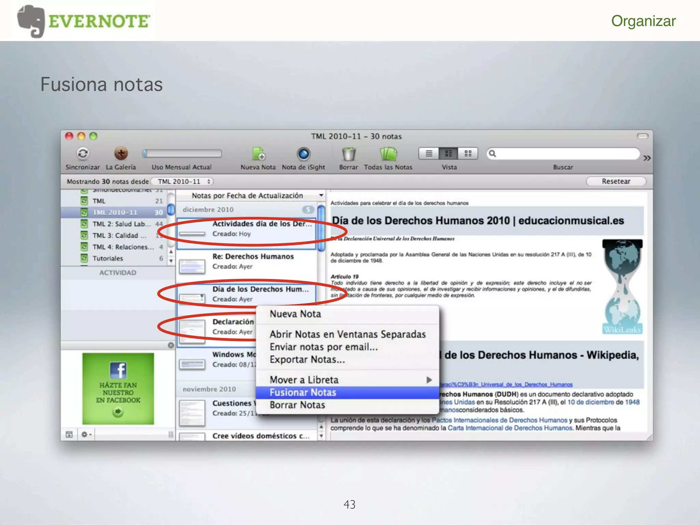
Task: Select the Windows Mo note
Action: [217, 363]
